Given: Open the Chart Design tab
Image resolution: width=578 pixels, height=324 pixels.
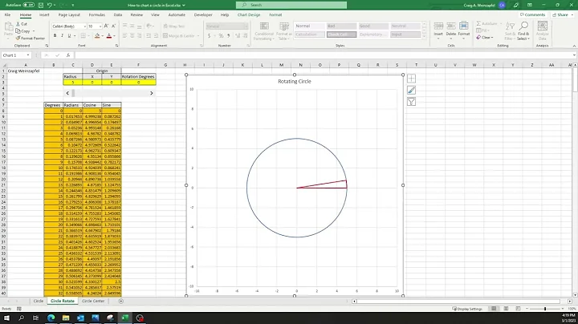Looking at the screenshot, I should [249, 14].
